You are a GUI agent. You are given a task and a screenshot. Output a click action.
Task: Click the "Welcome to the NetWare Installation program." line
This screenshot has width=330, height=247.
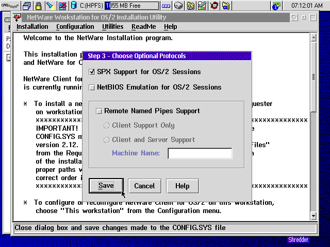click(98, 38)
